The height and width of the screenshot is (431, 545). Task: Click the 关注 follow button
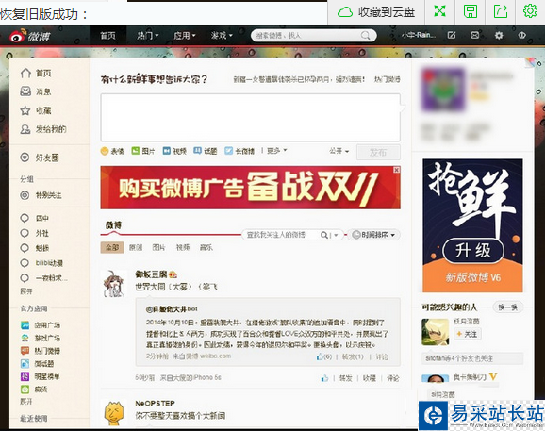coord(468,334)
